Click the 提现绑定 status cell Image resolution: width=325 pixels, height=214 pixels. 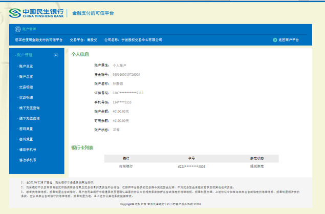tap(257, 166)
